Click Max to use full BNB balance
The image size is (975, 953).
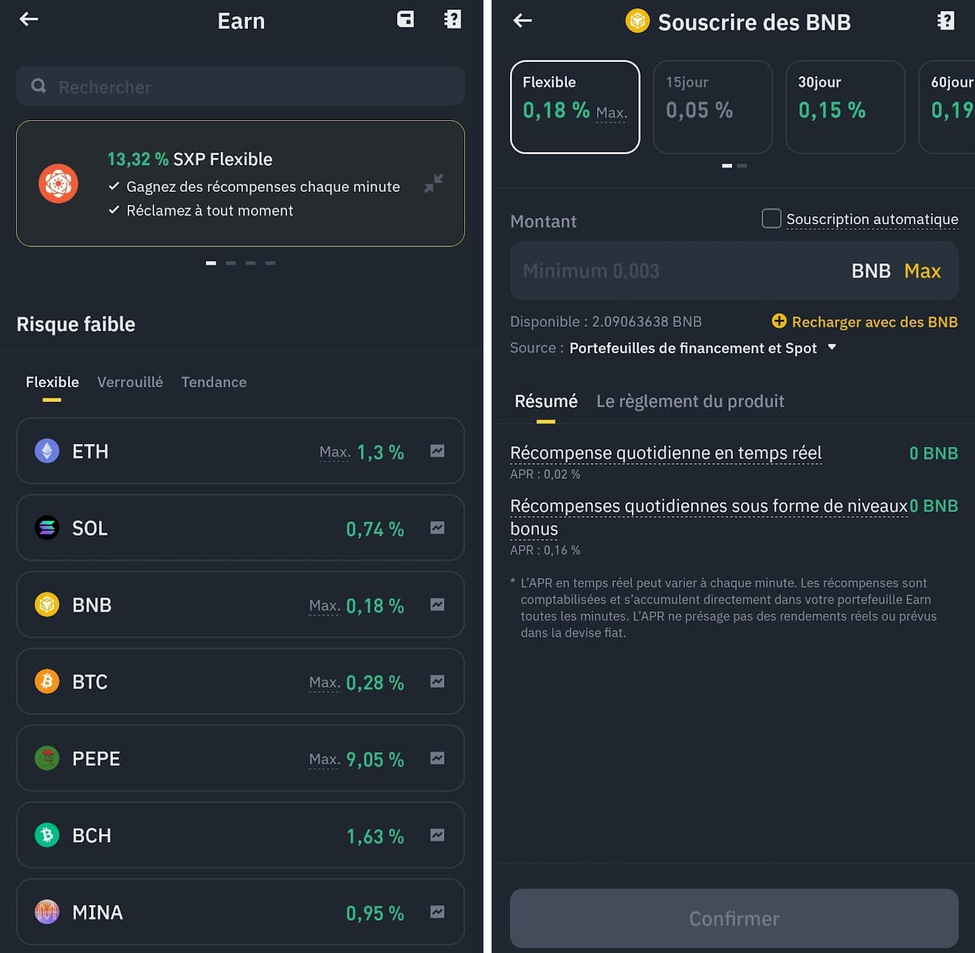922,271
